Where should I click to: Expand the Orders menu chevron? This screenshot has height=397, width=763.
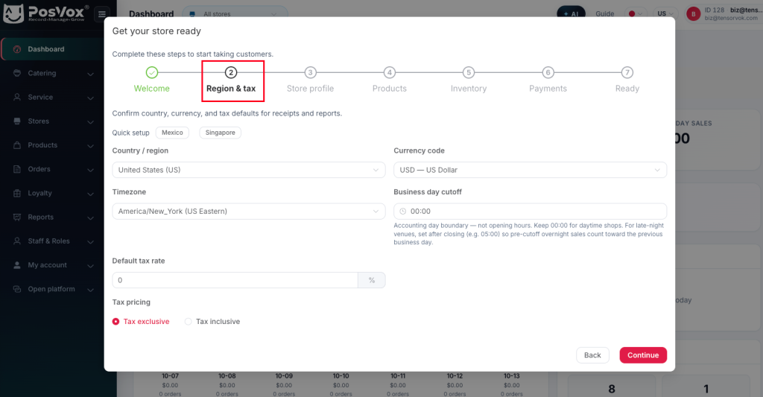(x=90, y=170)
